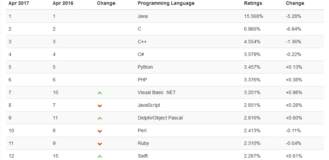Click the PHP language cell
329x160 pixels.
point(143,80)
